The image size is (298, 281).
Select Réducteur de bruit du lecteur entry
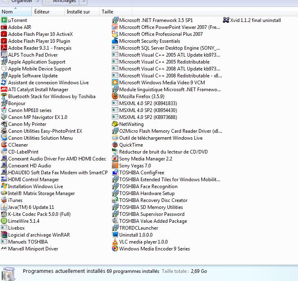(160, 151)
